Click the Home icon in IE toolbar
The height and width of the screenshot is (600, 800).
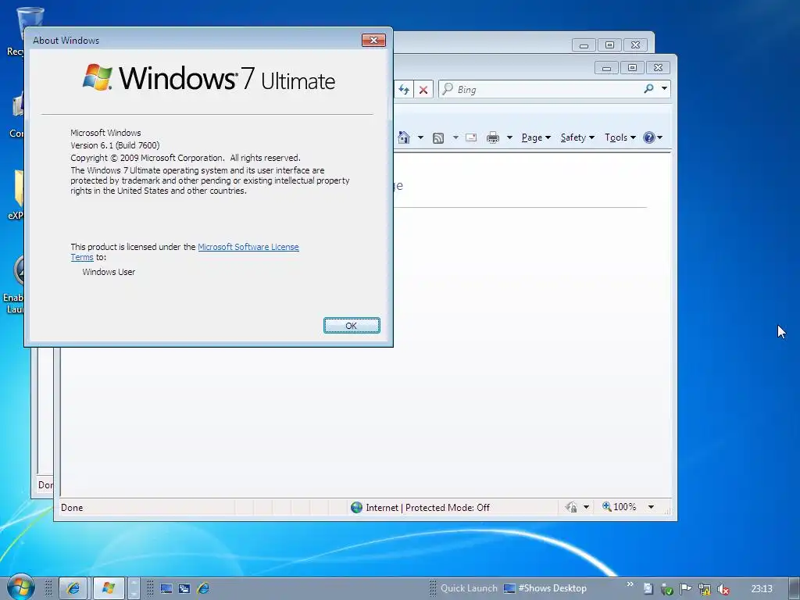[404, 137]
